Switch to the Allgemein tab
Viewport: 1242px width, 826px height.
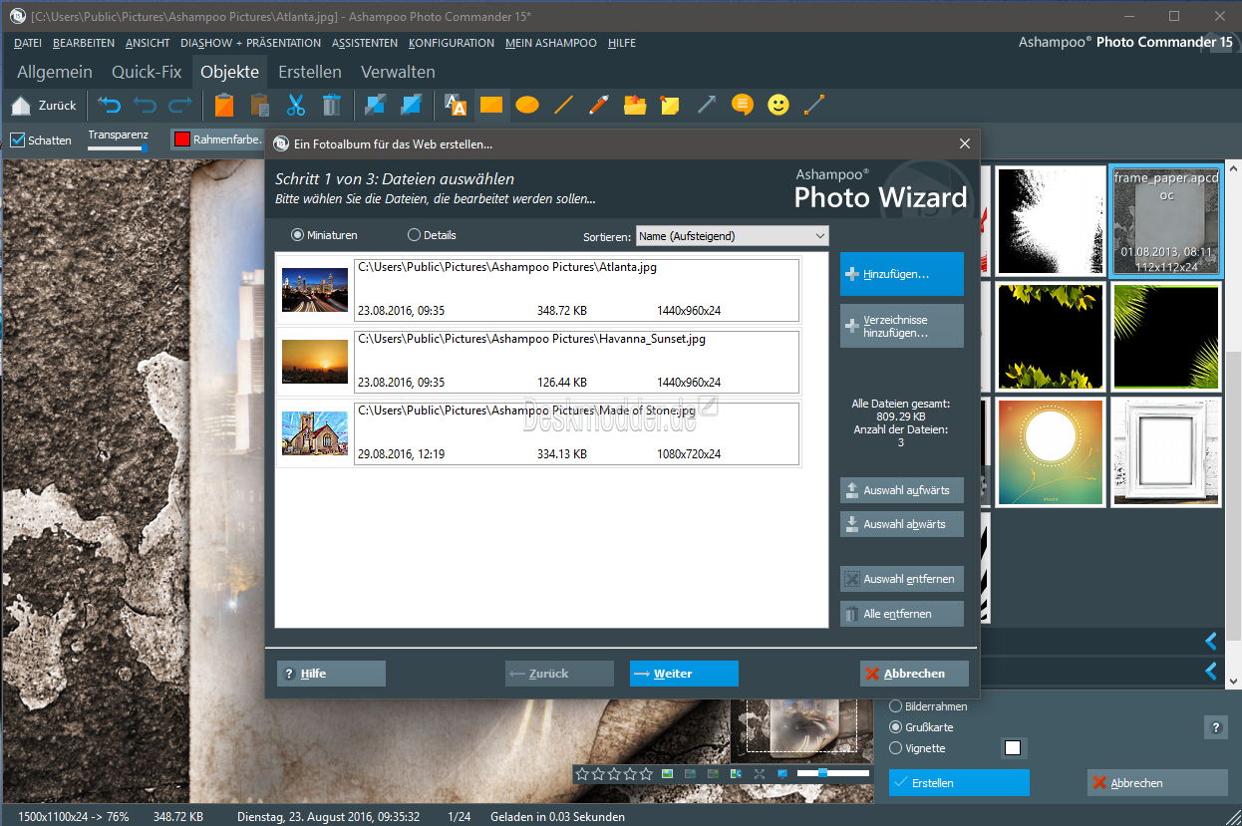(55, 72)
